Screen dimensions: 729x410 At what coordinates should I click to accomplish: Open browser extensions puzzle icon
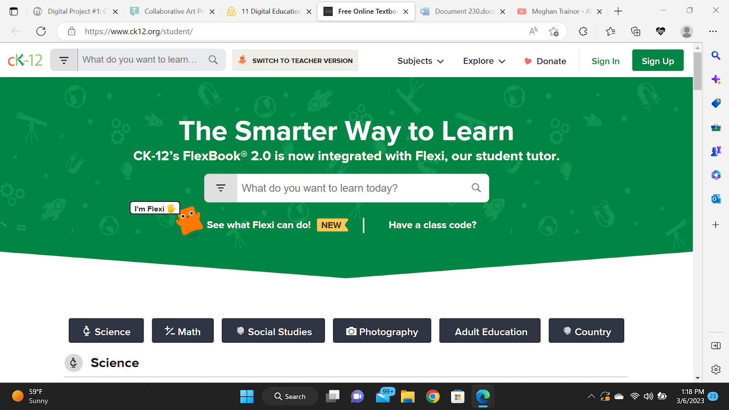[583, 31]
